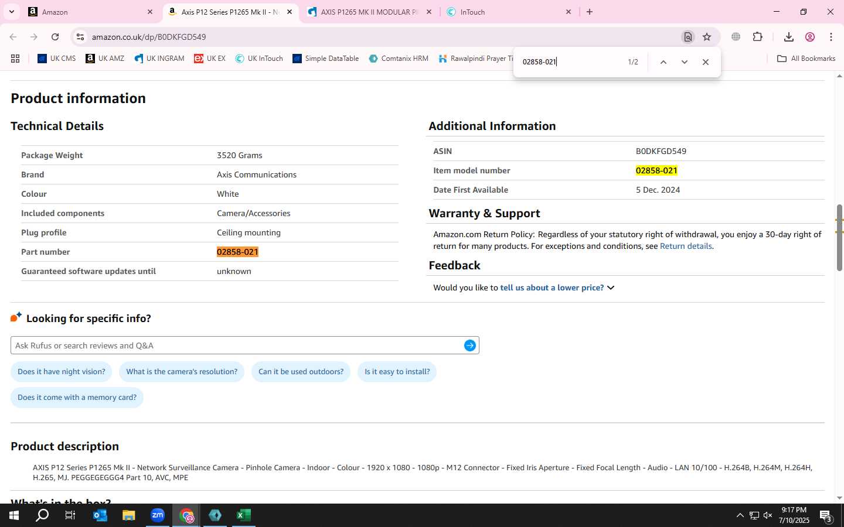Expand 'tell us about a lower price?'
The width and height of the screenshot is (844, 527).
[557, 288]
